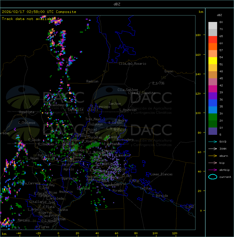The image size is (234, 237).
Task: Click the 'La_Carrera' map label
Action: point(32,183)
